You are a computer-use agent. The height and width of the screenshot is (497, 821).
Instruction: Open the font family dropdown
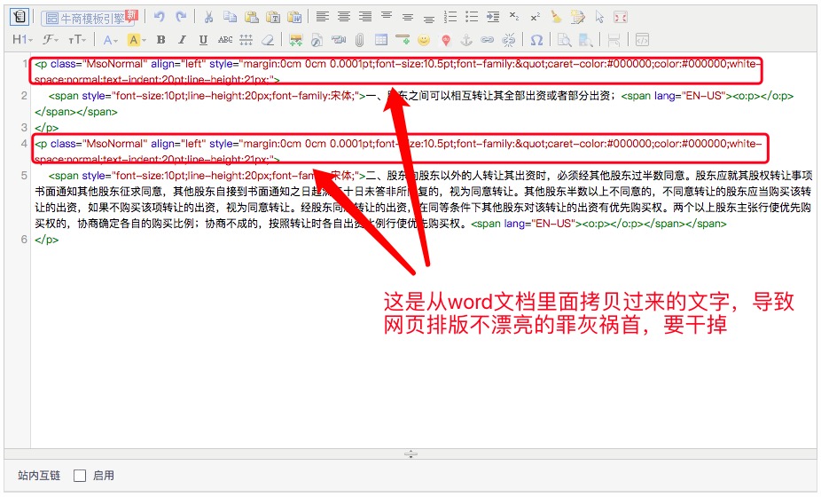[x=51, y=40]
